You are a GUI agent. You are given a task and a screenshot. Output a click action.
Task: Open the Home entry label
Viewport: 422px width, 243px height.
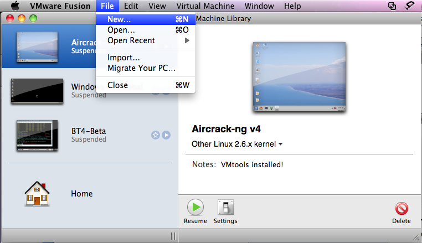(x=82, y=194)
